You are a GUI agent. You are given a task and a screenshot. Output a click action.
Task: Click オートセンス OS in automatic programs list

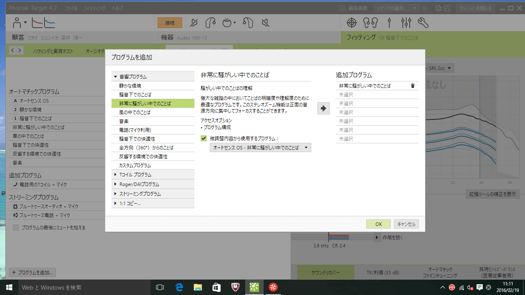(x=57, y=101)
